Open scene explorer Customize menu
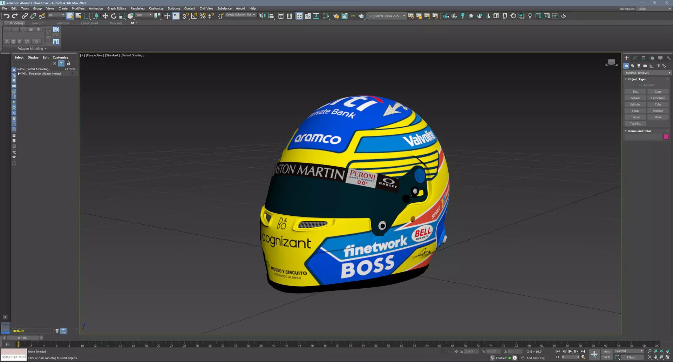This screenshot has width=673, height=362. [60, 58]
